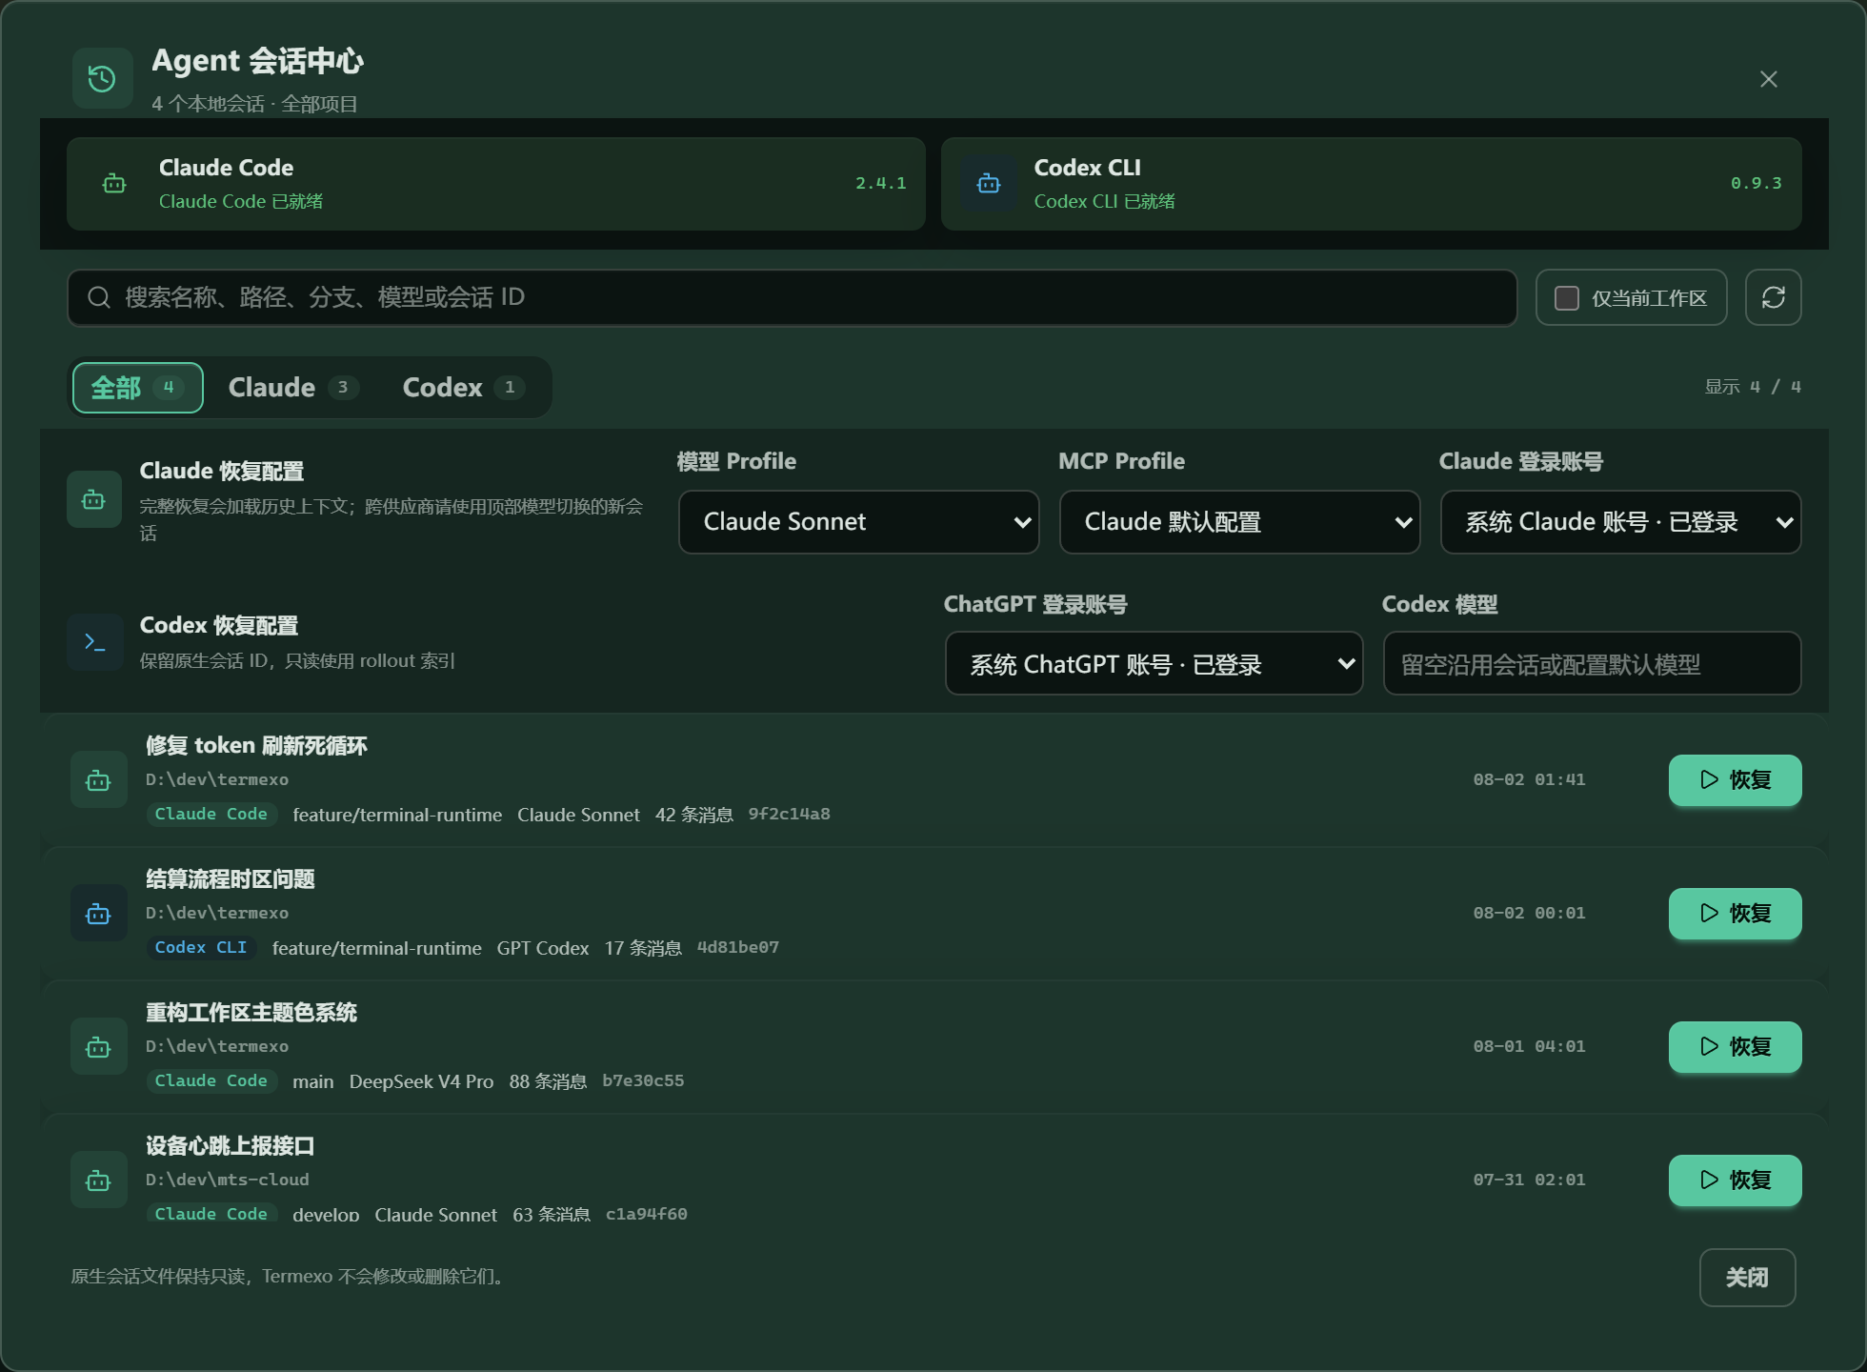Resume the 修复 token 刷新死循环 session
The image size is (1867, 1372).
tap(1735, 780)
